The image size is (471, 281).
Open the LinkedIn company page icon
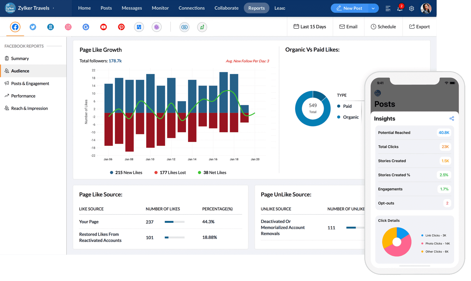pyautogui.click(x=50, y=27)
